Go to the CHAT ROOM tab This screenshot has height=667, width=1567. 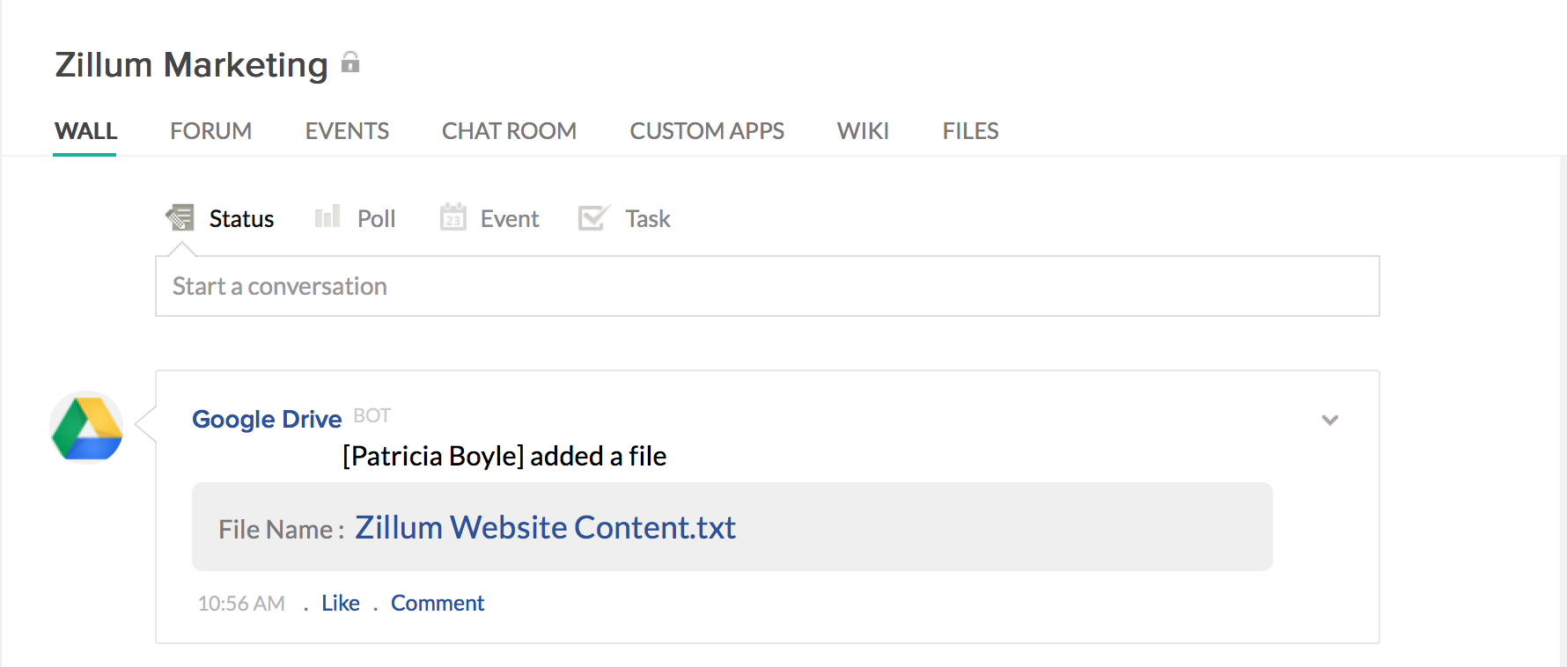coord(509,131)
